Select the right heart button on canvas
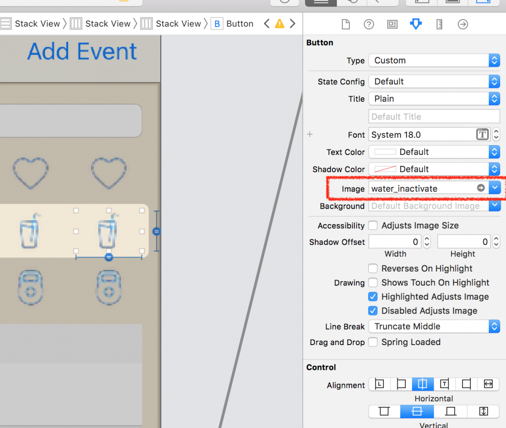The image size is (506, 428). point(109,173)
